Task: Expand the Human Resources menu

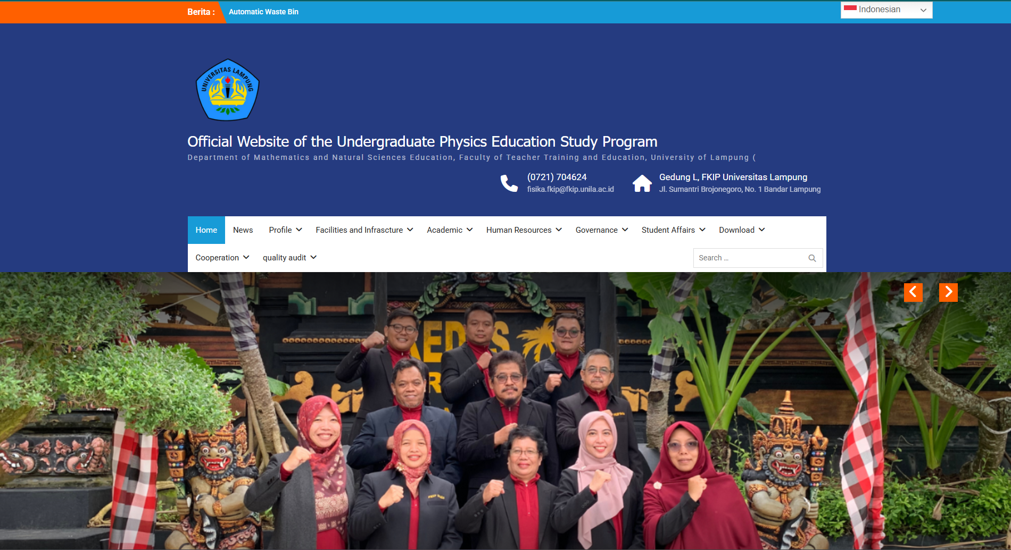Action: click(x=524, y=230)
